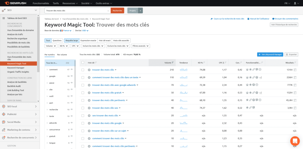Viewport: 303px width, 149px height.
Task: Add a new project with plus button
Action: (140, 11)
